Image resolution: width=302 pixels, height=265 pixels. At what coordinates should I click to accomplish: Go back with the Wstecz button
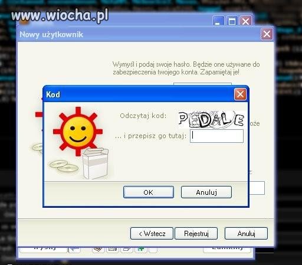(152, 234)
